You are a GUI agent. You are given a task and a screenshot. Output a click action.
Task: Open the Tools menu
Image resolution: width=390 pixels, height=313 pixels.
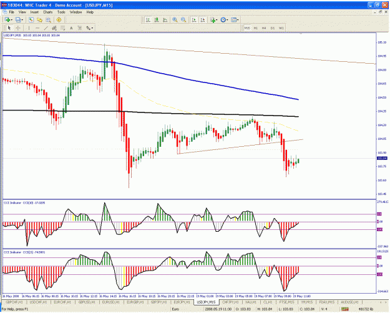click(x=61, y=12)
